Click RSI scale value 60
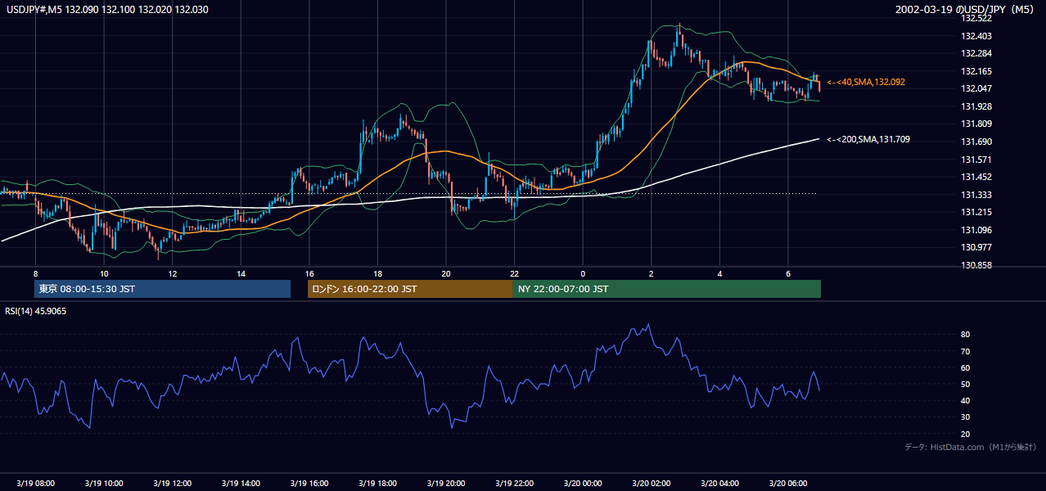 point(966,367)
